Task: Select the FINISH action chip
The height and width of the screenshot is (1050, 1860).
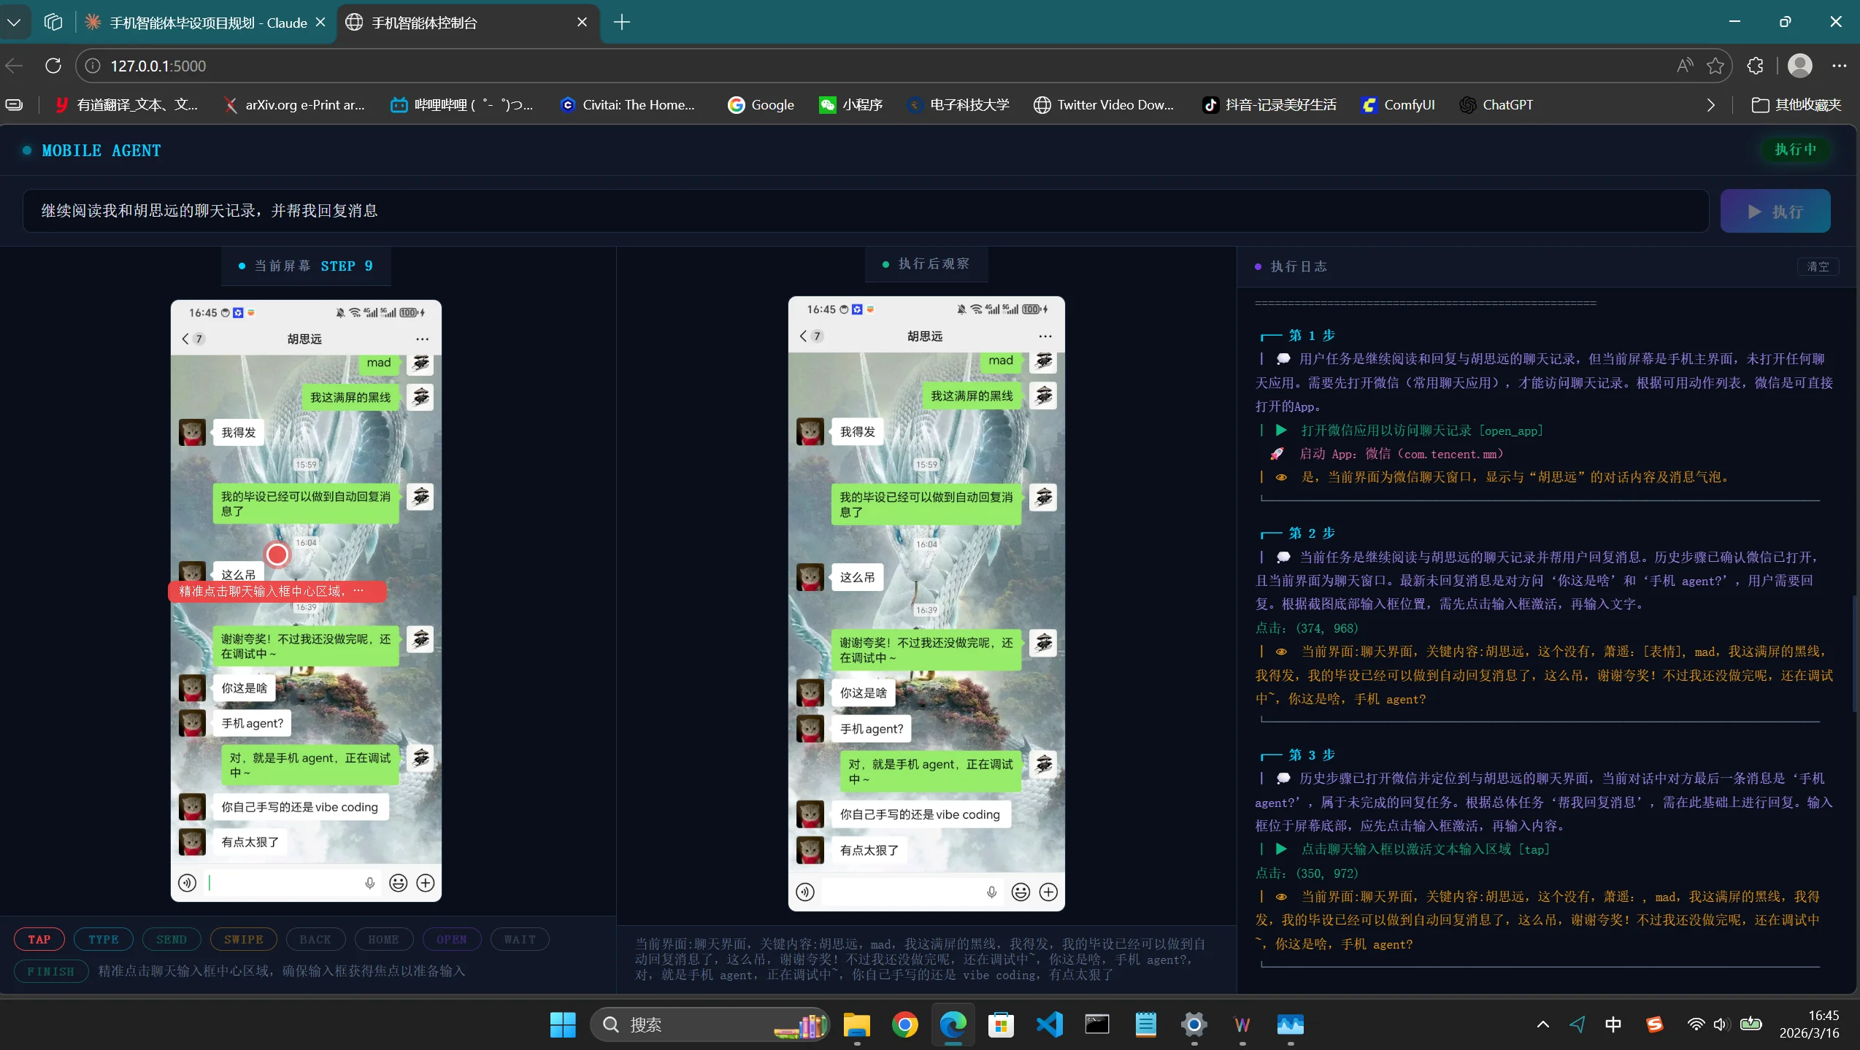Action: [50, 971]
